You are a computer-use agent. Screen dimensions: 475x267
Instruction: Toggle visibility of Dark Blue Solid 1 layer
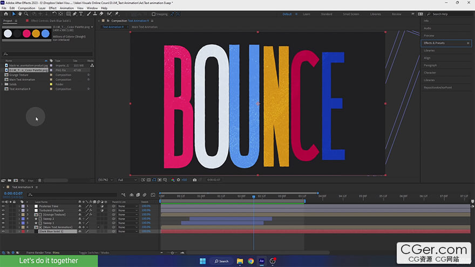click(3, 231)
